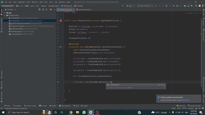Click onCreate in the breadcrumb bar
205x115 pixels.
click(78, 6)
